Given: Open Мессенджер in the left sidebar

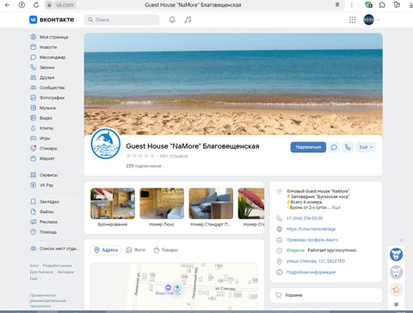Looking at the screenshot, I should point(48,58).
